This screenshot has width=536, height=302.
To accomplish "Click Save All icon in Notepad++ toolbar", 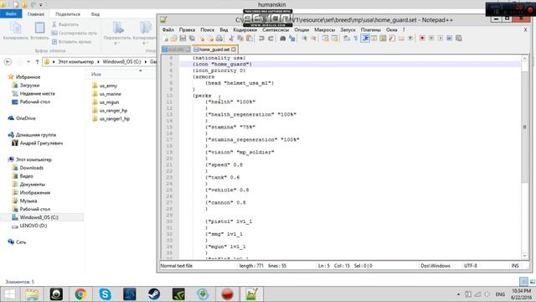I will pos(192,39).
